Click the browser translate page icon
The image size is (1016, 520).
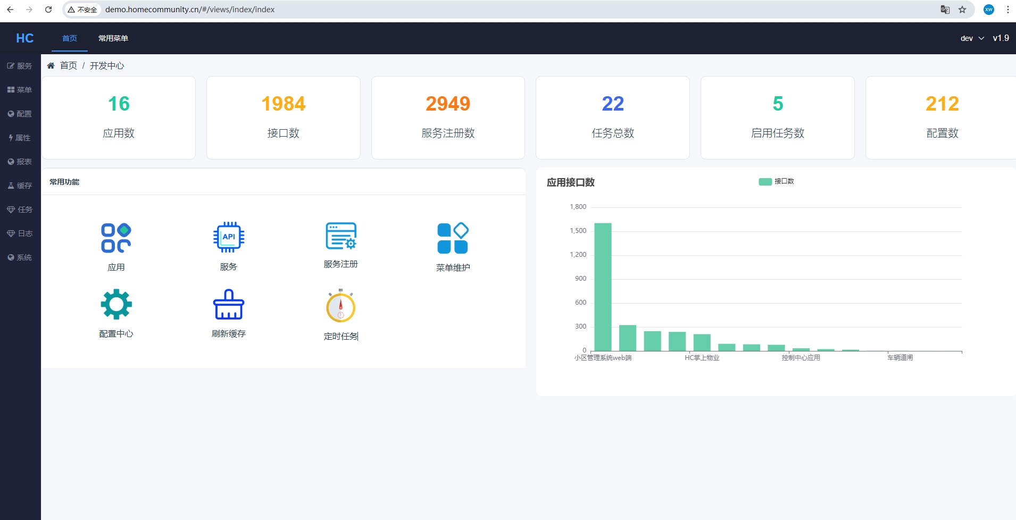pyautogui.click(x=945, y=10)
